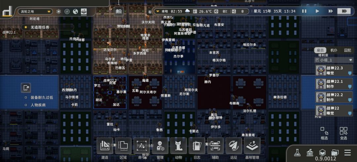This screenshot has height=162, width=357.
Task: Toggle the 装备耐久过低 alert checkbox
Action: point(26,97)
